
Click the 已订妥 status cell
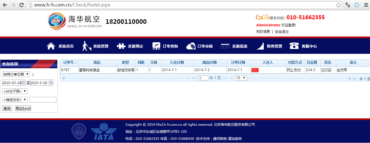(x=328, y=70)
